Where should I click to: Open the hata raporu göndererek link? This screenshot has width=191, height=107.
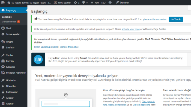(x=115, y=105)
